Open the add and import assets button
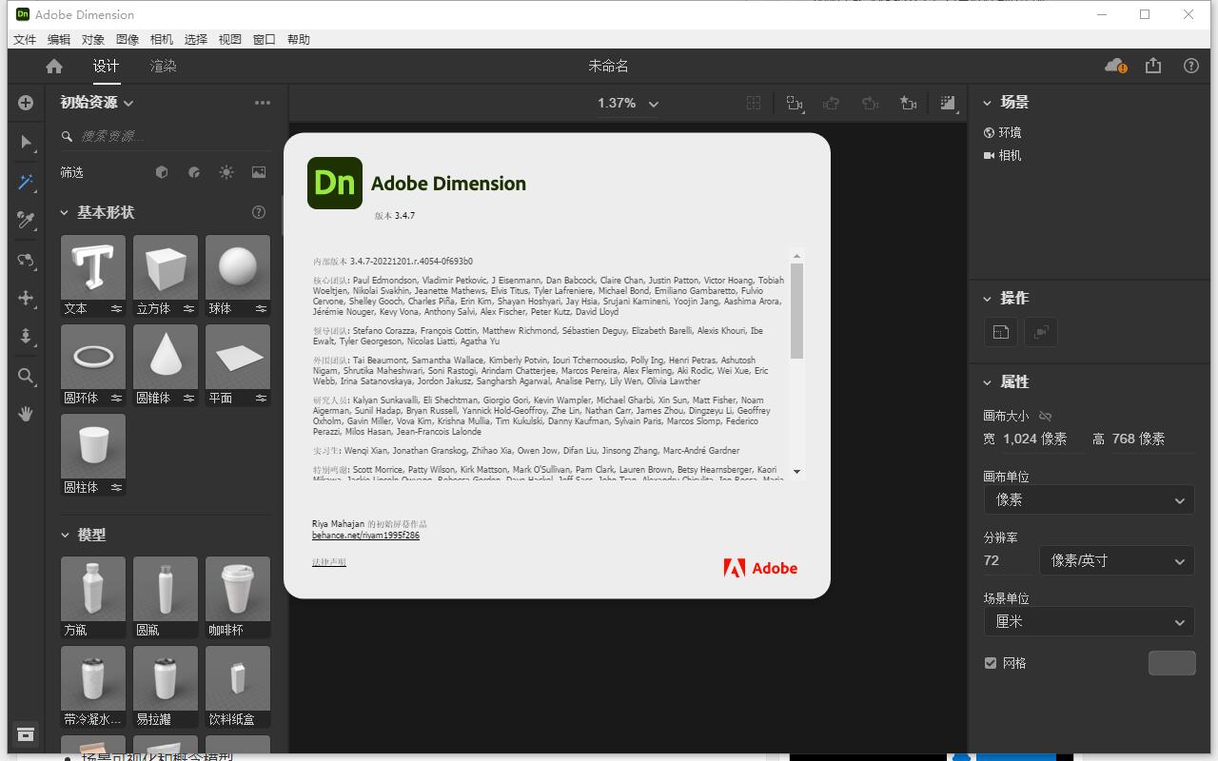Viewport: 1218px width, 761px height. [26, 103]
